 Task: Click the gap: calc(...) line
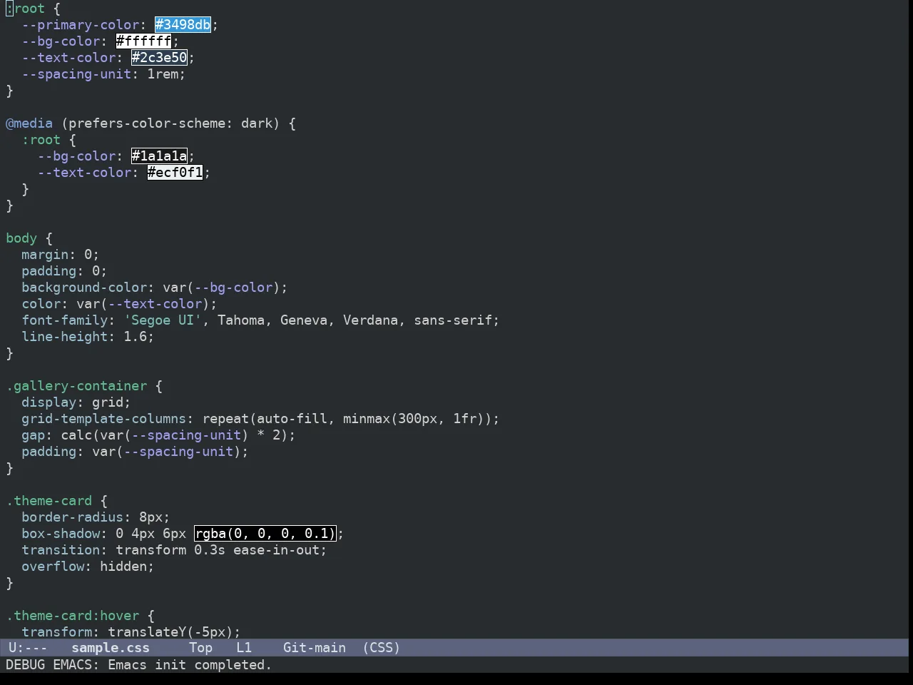coord(158,435)
